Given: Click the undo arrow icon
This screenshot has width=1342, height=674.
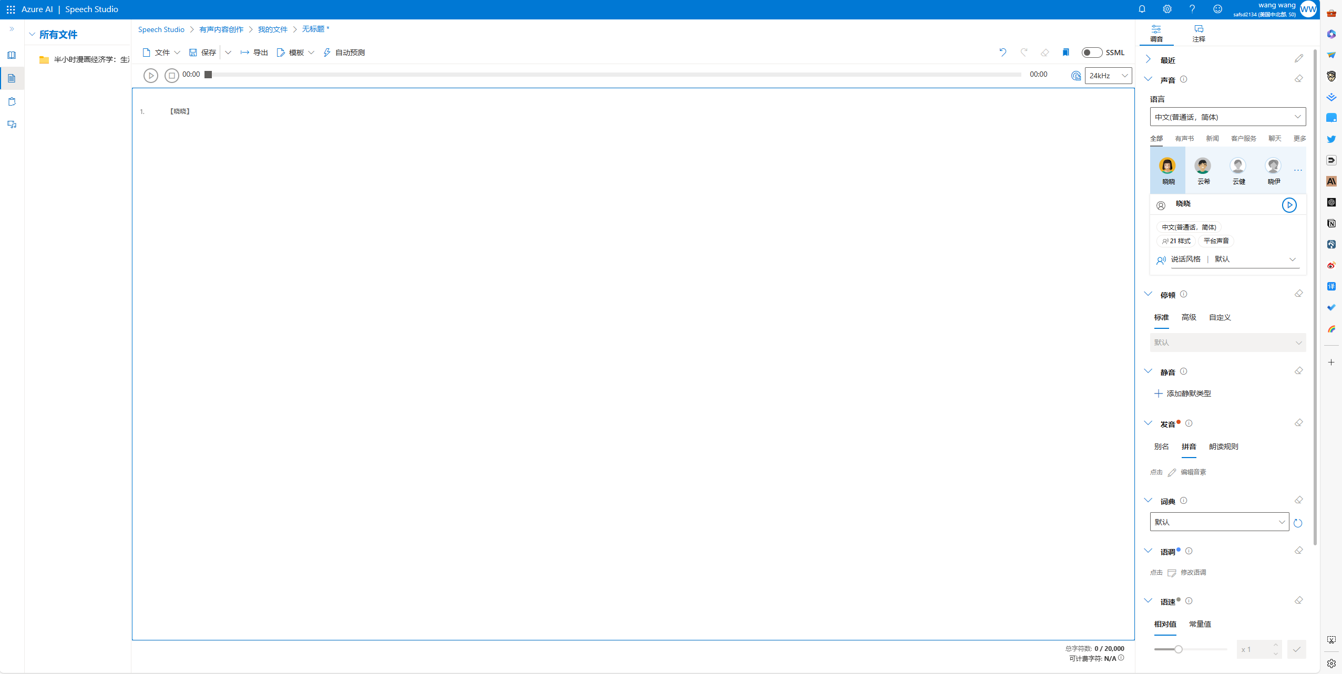Looking at the screenshot, I should (x=1002, y=53).
